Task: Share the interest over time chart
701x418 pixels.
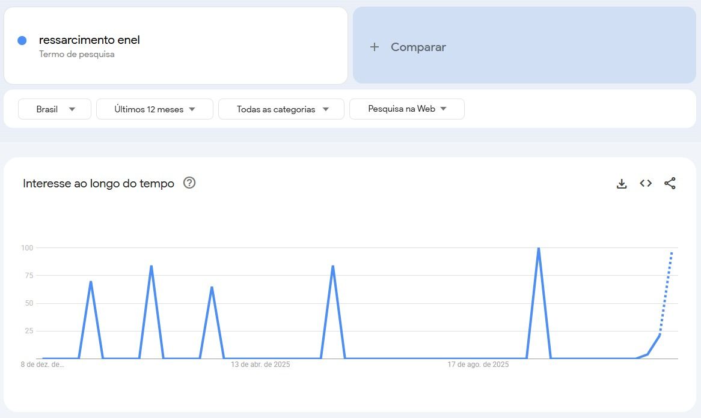Action: click(670, 184)
